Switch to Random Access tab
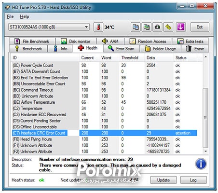This screenshot has height=193, width=218. click(148, 41)
